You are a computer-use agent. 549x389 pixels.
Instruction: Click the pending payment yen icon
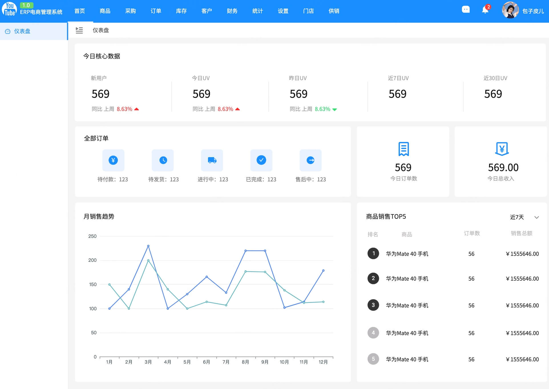113,160
